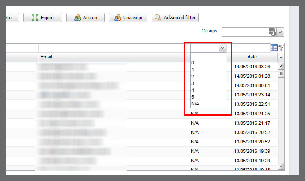305x181 pixels.
Task: Click the Assign button
Action: pos(85,18)
